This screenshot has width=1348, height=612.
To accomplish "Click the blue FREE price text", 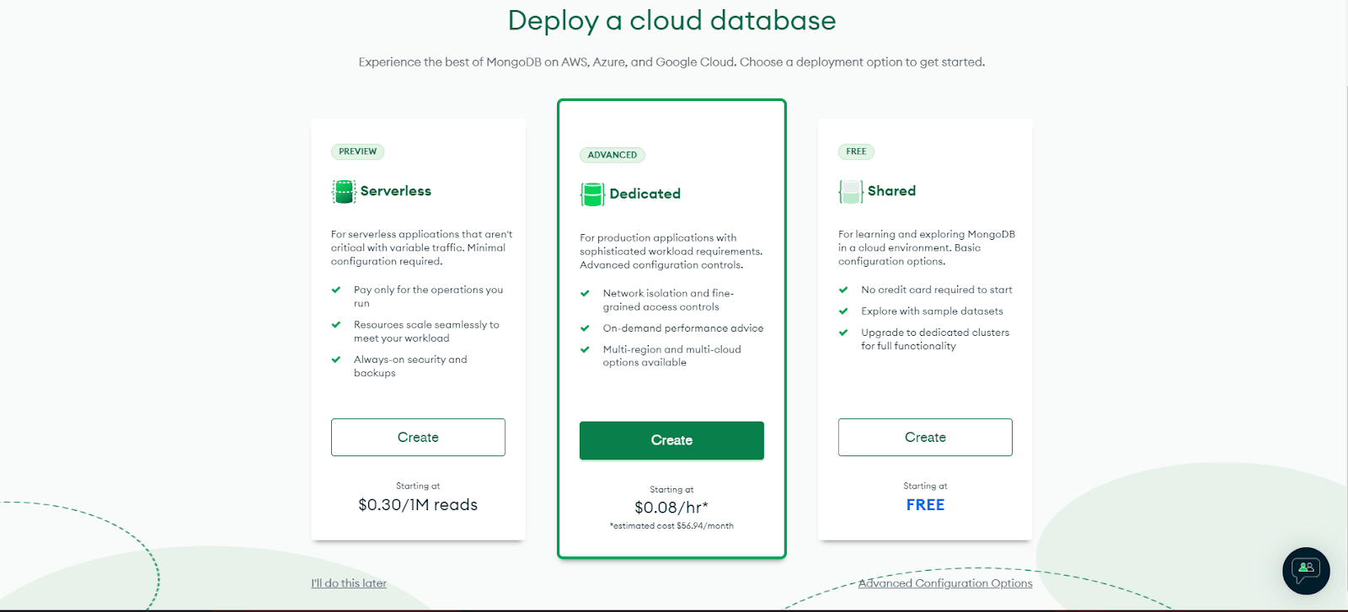I will pyautogui.click(x=925, y=505).
